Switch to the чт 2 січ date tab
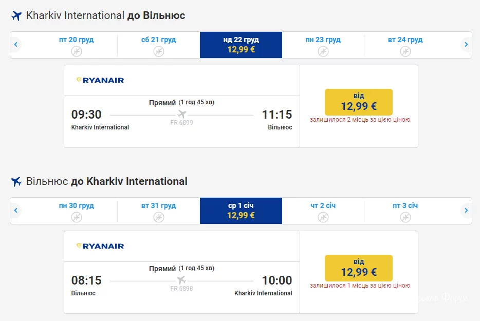The height and width of the screenshot is (321, 480). (x=323, y=211)
